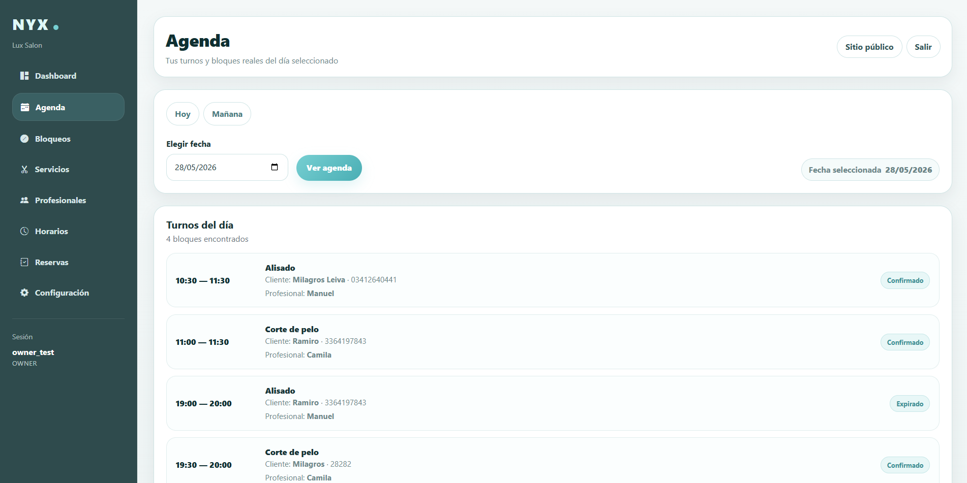Viewport: 967px width, 483px height.
Task: Click the Horarios clock icon
Action: pos(24,231)
